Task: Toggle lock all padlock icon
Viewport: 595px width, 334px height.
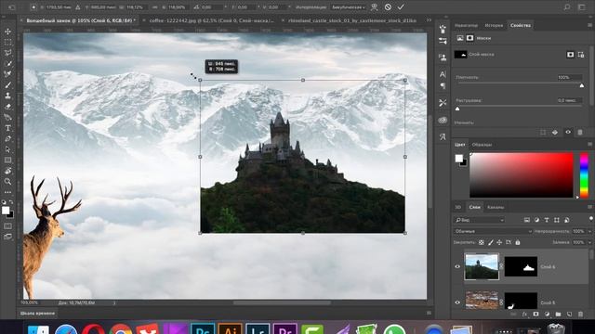Action: pyautogui.click(x=518, y=242)
